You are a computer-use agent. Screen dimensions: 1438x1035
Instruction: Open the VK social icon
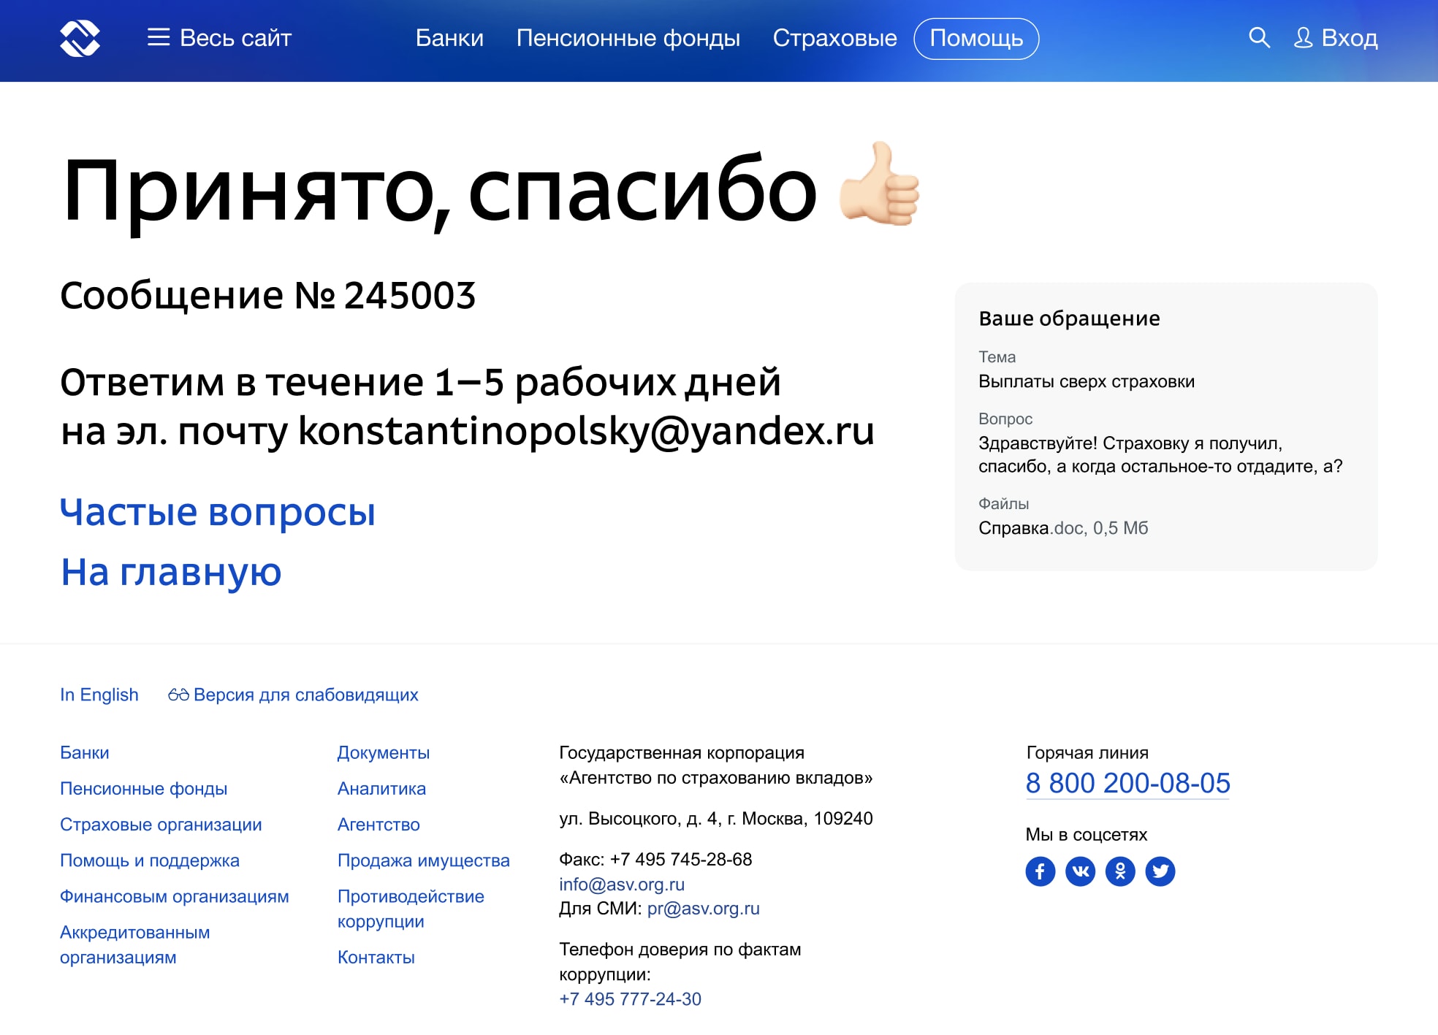coord(1080,871)
